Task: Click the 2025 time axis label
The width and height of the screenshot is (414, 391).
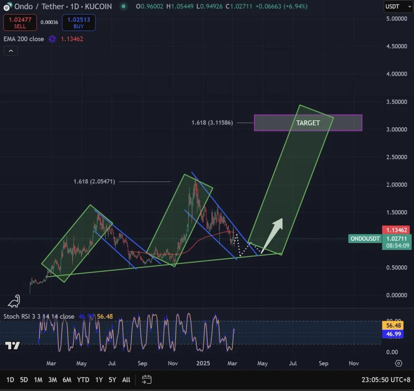Action: tap(203, 363)
